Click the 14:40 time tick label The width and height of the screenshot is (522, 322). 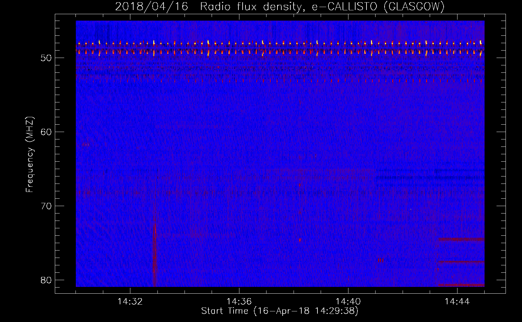point(348,302)
